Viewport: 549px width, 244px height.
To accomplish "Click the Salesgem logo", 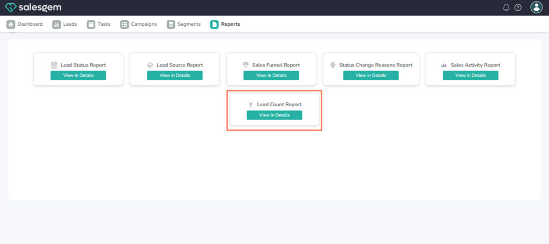I will click(x=33, y=8).
